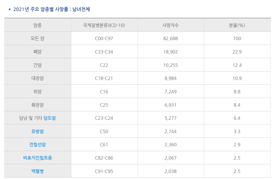Click the 3.3 percentage value
Image resolution: width=274 pixels, height=179 pixels.
pyautogui.click(x=237, y=131)
